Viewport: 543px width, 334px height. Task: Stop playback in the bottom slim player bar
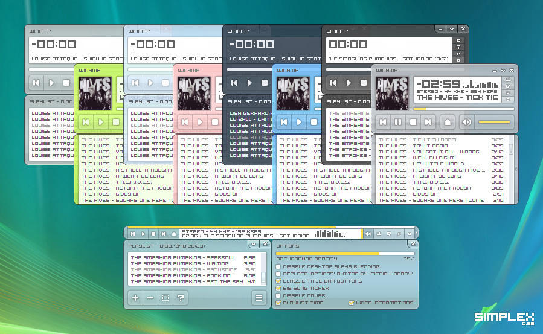153,234
